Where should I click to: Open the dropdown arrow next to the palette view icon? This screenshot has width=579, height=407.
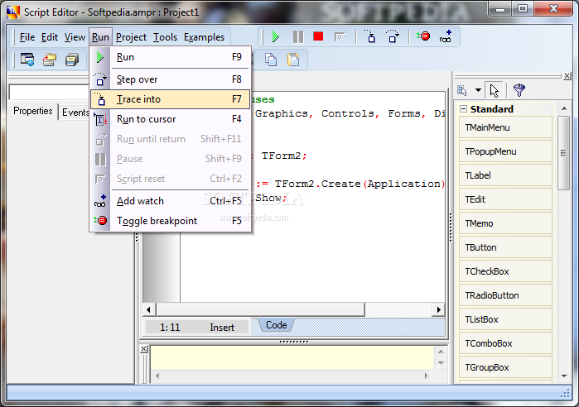[478, 90]
